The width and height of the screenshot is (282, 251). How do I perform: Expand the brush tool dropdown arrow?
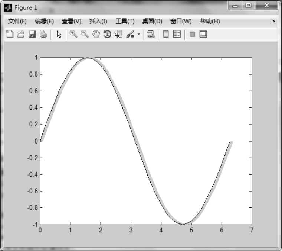[x=139, y=35]
